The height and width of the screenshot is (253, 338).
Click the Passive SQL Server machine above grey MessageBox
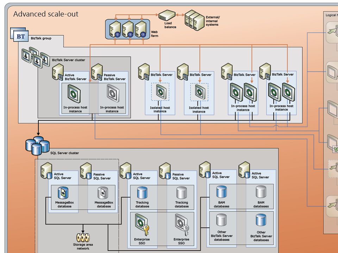pyautogui.click(x=86, y=171)
